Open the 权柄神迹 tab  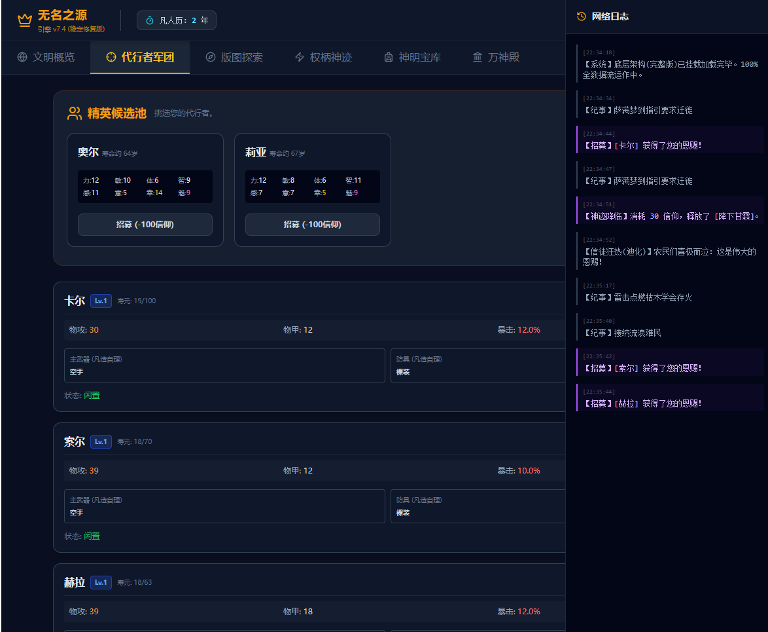(x=323, y=58)
